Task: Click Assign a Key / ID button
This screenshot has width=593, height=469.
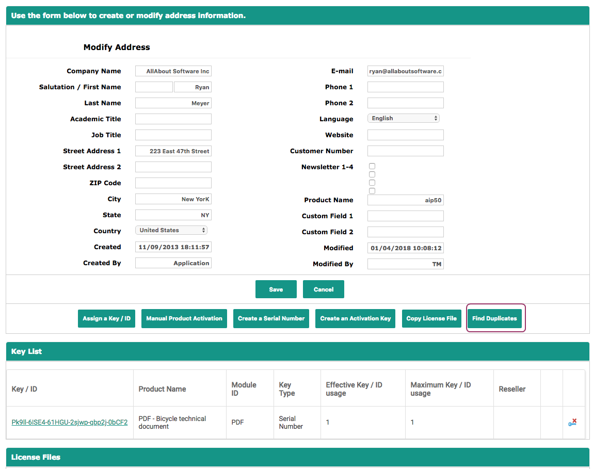Action: (106, 318)
